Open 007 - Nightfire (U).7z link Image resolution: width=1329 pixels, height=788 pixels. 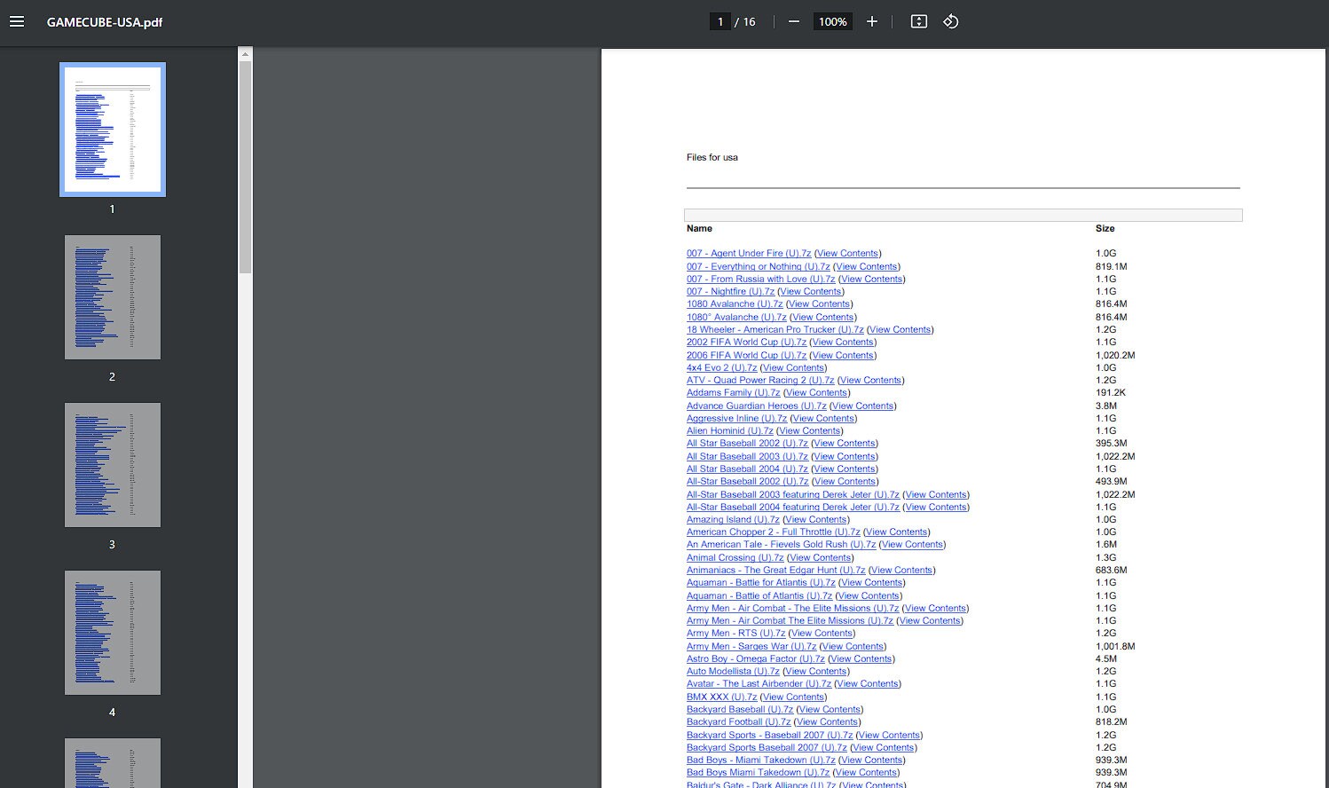tap(730, 291)
